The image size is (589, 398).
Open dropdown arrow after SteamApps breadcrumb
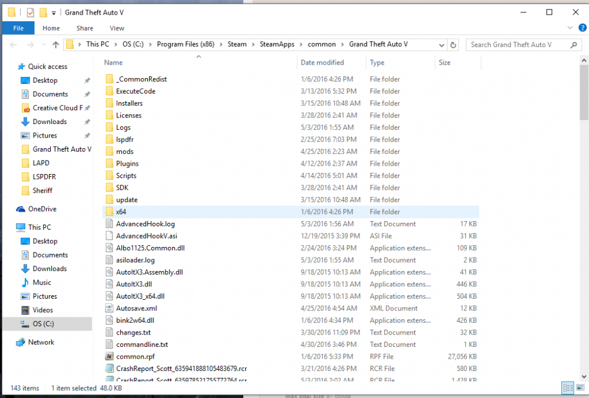point(301,45)
